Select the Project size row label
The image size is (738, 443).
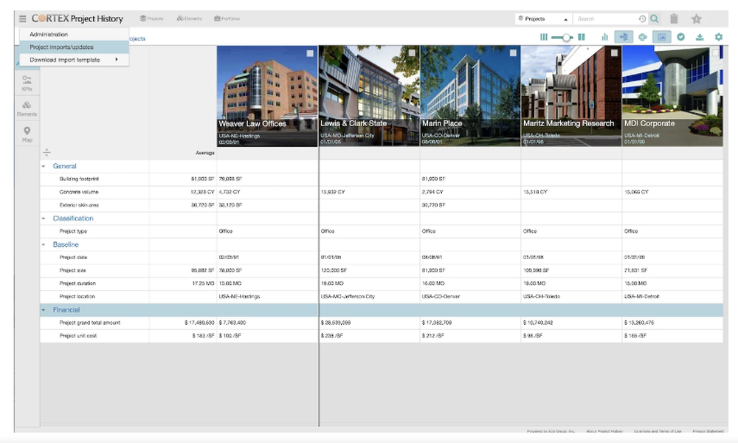(x=72, y=271)
